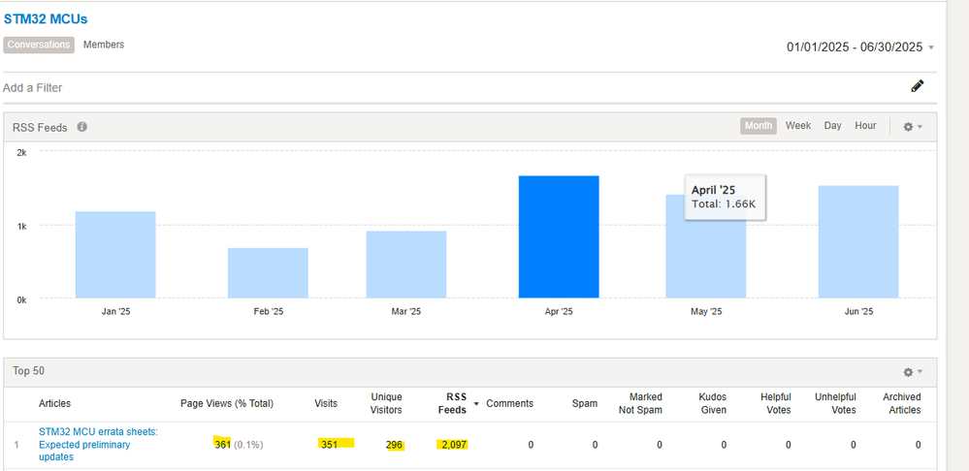Click the Archived Articles column header
Screen dimensions: 969x471
coord(902,404)
